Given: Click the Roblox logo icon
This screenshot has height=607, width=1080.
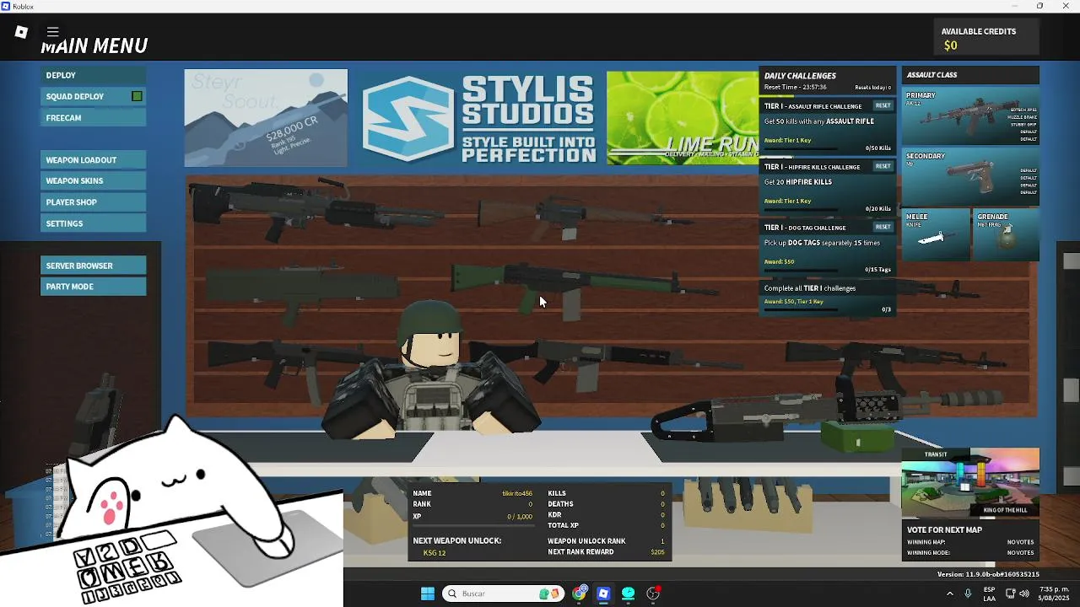Looking at the screenshot, I should point(21,32).
